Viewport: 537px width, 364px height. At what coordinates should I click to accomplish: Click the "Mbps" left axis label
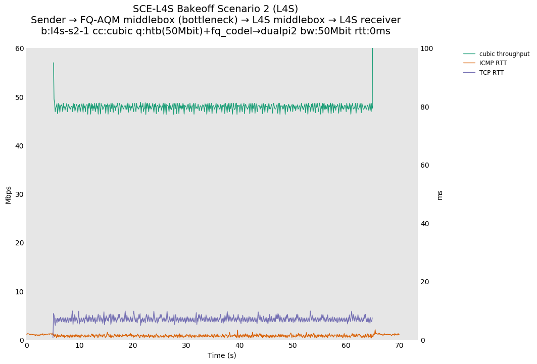click(x=8, y=194)
